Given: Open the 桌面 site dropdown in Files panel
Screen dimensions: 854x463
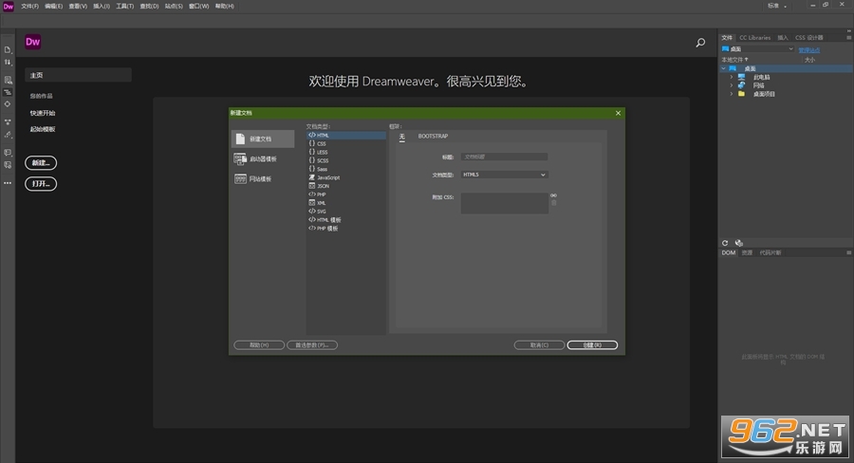Looking at the screenshot, I should (x=757, y=49).
